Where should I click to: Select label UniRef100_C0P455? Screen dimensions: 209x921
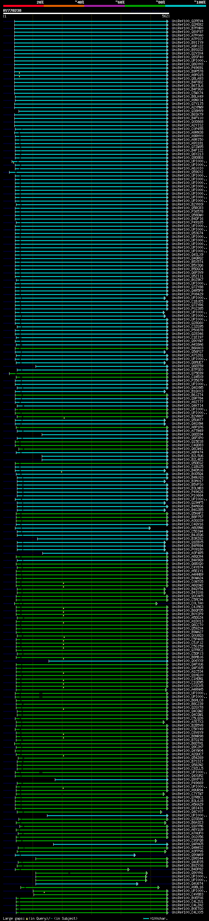187,129
